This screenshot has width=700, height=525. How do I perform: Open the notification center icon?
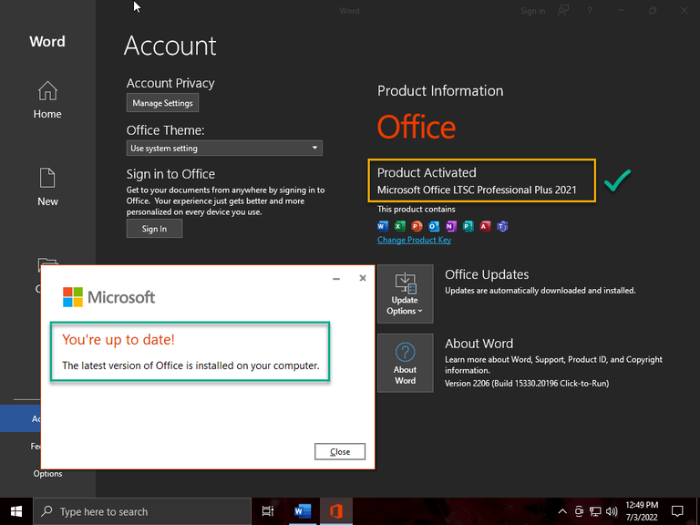677,511
